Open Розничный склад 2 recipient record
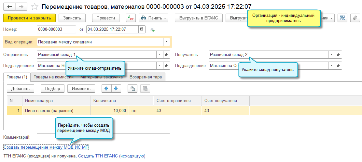 (339, 55)
